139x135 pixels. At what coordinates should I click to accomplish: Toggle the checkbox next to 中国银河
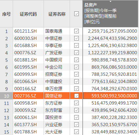(x=76, y=60)
